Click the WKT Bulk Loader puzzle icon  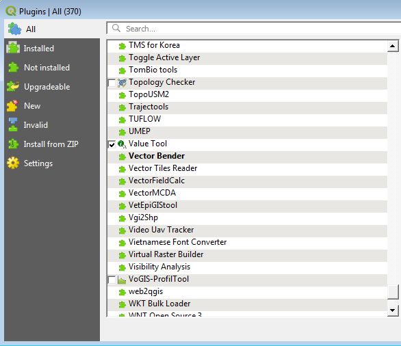point(122,304)
